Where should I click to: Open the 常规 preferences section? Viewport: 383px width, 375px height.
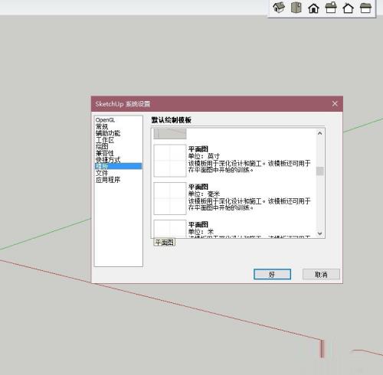coord(102,126)
